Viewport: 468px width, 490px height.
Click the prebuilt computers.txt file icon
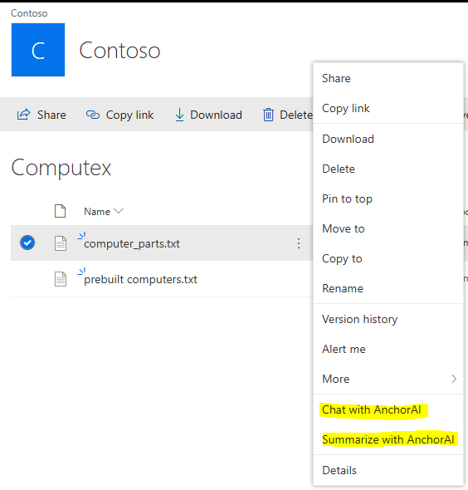click(x=61, y=279)
